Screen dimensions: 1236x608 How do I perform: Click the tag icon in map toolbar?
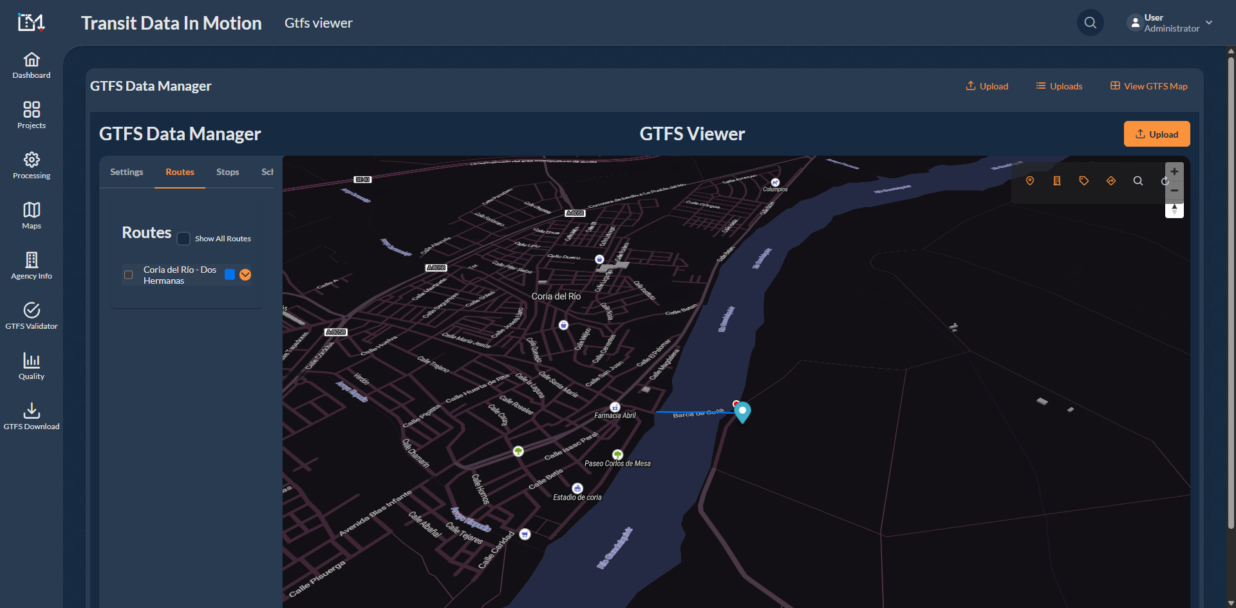point(1084,181)
